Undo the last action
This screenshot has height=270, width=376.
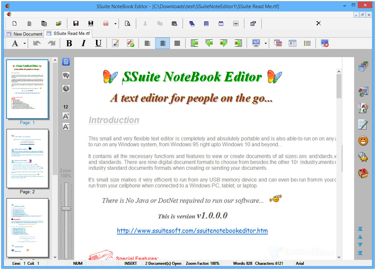[x=37, y=43]
